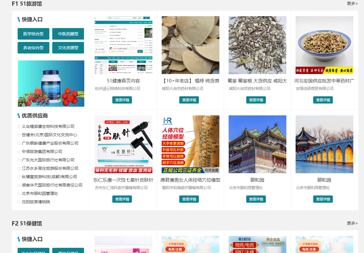The height and width of the screenshot is (253, 364).
Task: Select the 医学结合型 quick entry button
Action: coord(33,34)
